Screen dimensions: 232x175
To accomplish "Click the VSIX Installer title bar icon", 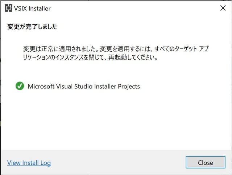I will 9,8.
